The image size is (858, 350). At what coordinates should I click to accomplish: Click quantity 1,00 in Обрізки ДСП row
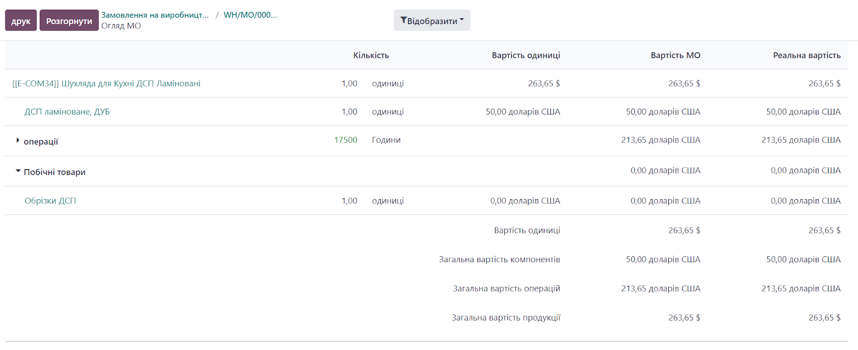350,201
